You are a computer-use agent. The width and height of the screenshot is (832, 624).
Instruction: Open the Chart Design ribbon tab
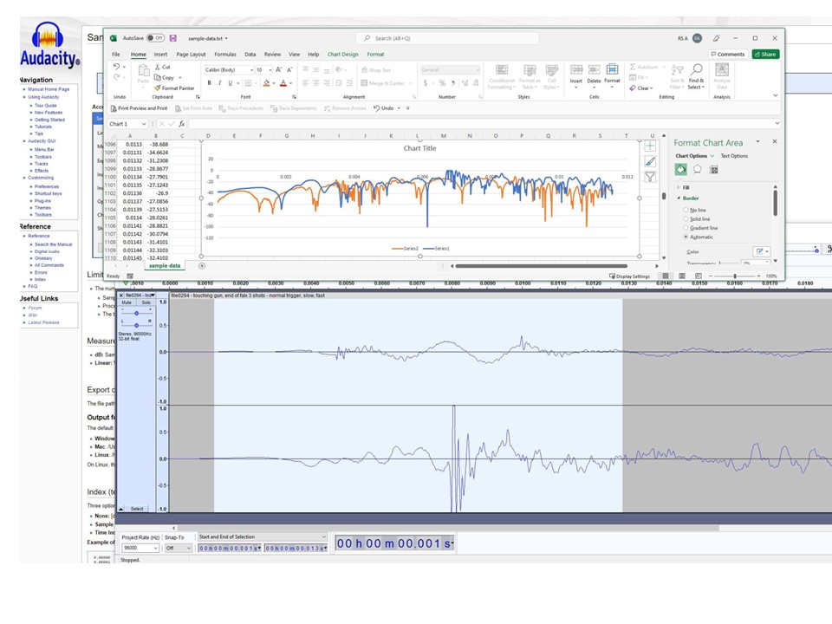343,54
